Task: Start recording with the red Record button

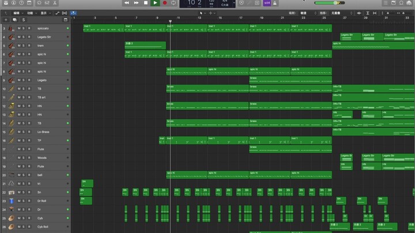Action: pos(165,3)
